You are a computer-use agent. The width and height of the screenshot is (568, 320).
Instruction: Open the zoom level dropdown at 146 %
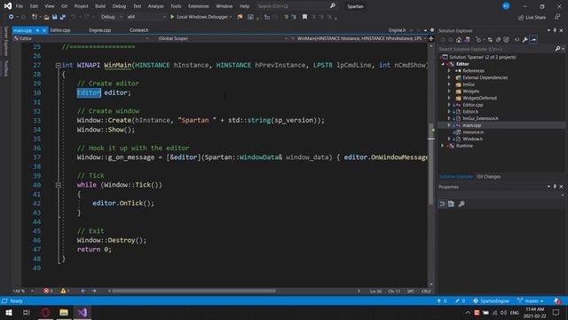[x=23, y=291]
